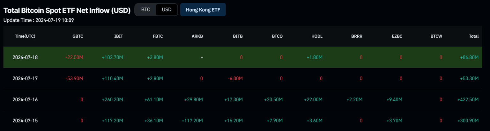Screen dimensions: 490x131
Task: Click the BTCW column header
Action: pyautogui.click(x=436, y=36)
